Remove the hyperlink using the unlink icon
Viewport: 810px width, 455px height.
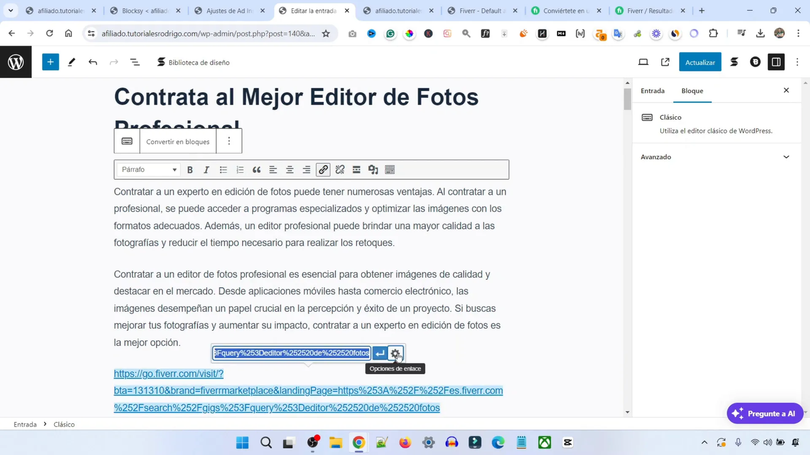(x=340, y=169)
